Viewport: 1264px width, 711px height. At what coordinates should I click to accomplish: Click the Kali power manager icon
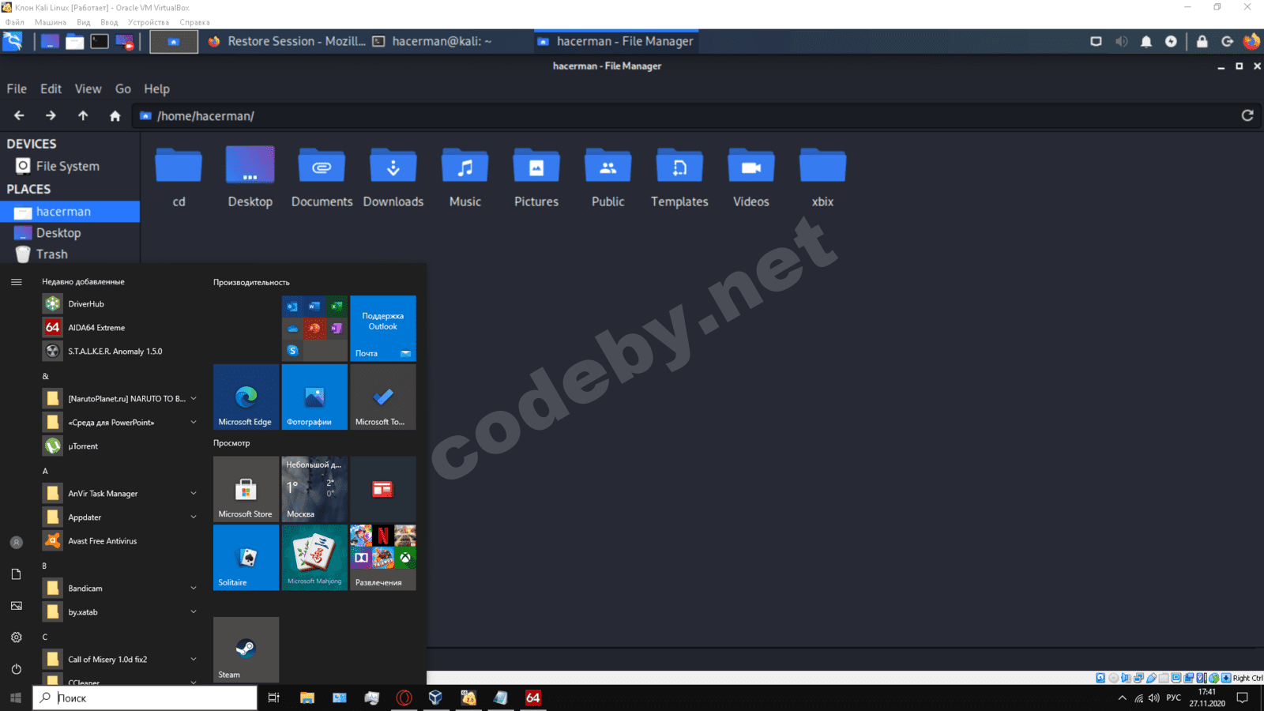(1171, 42)
